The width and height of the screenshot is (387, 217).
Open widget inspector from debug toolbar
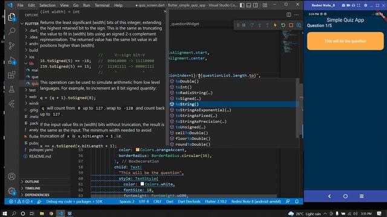(299, 25)
